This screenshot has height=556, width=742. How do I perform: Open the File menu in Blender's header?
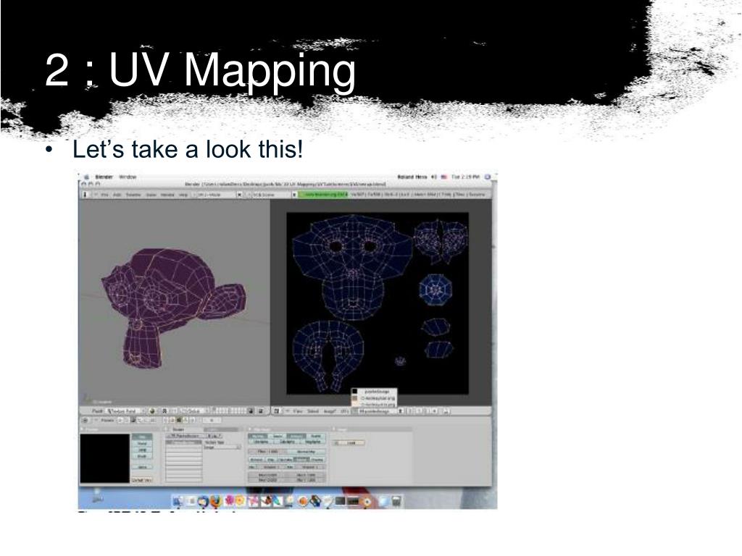(x=104, y=195)
